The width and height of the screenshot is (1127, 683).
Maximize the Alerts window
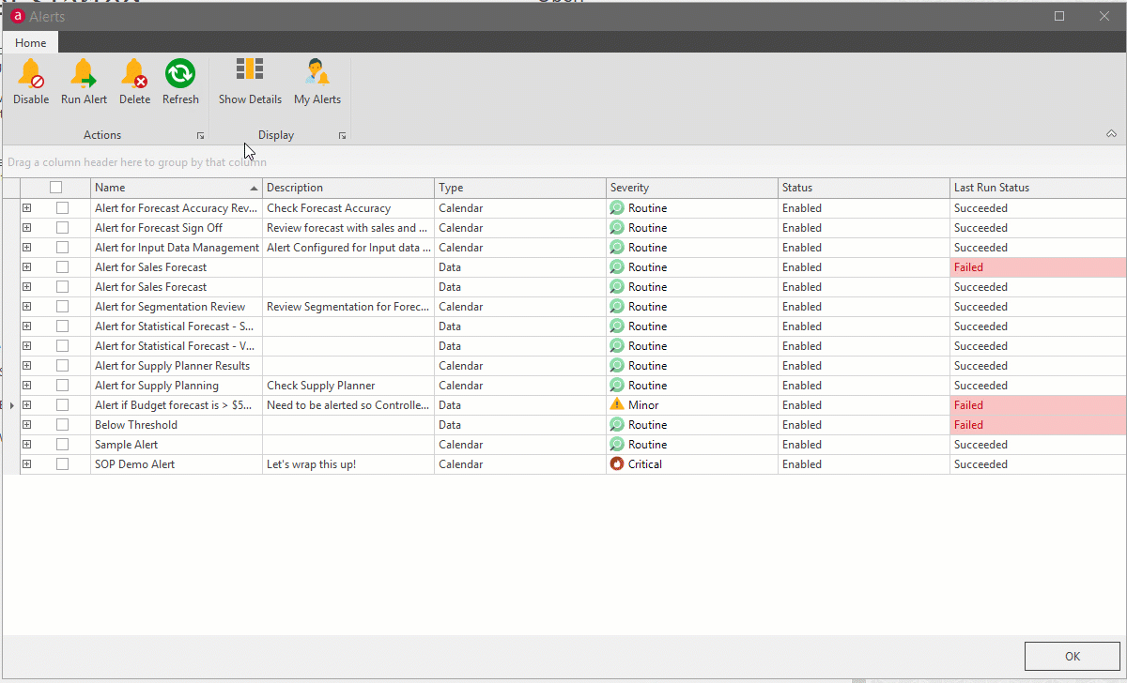pos(1059,16)
